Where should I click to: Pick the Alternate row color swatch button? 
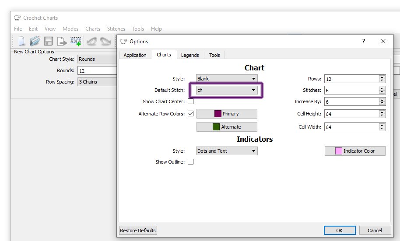point(227,127)
